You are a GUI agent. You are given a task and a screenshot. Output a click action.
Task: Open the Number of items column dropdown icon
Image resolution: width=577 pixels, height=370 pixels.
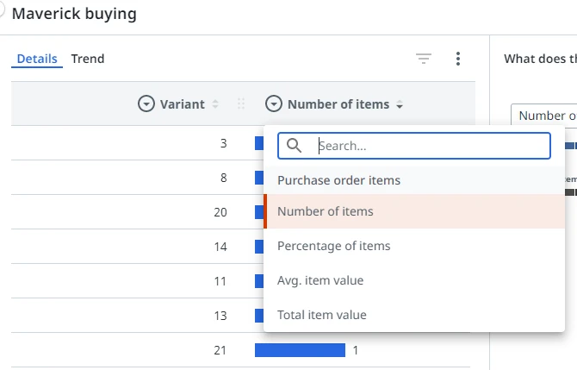tap(274, 103)
